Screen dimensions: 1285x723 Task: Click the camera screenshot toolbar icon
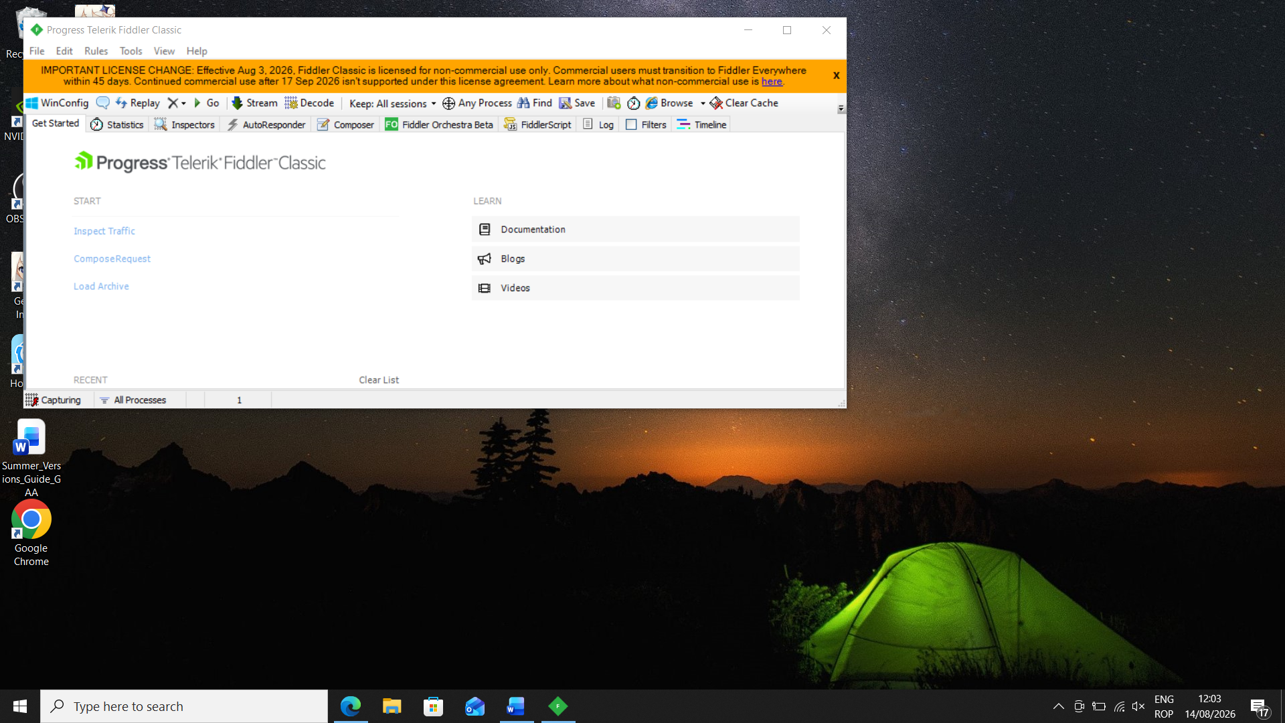click(614, 103)
